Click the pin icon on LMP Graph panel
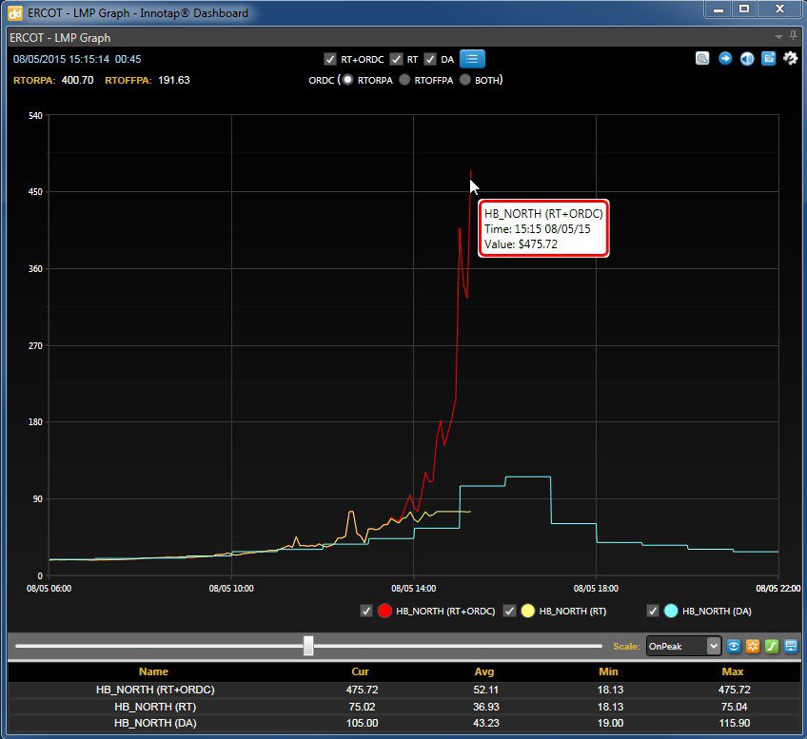Viewport: 807px width, 739px height. [793, 36]
